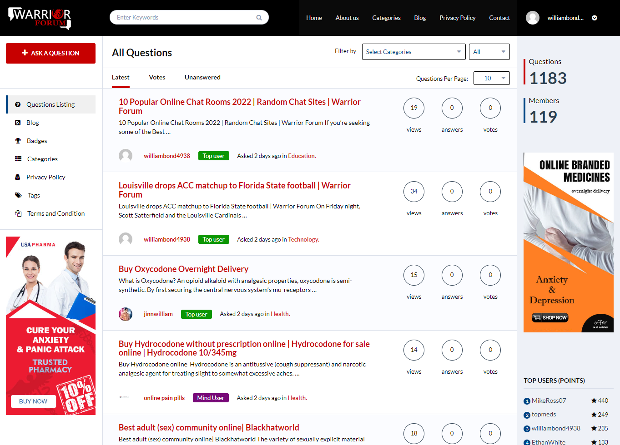This screenshot has height=445, width=620.
Task: Open the user account dropdown arrow
Action: pyautogui.click(x=594, y=18)
